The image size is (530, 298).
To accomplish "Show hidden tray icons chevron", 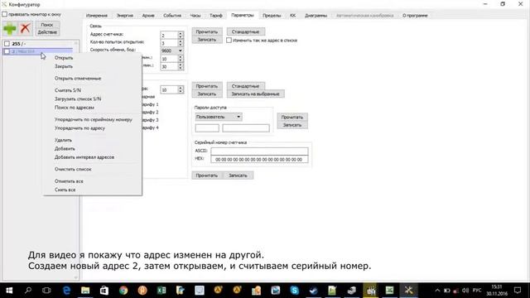I will click(437, 291).
